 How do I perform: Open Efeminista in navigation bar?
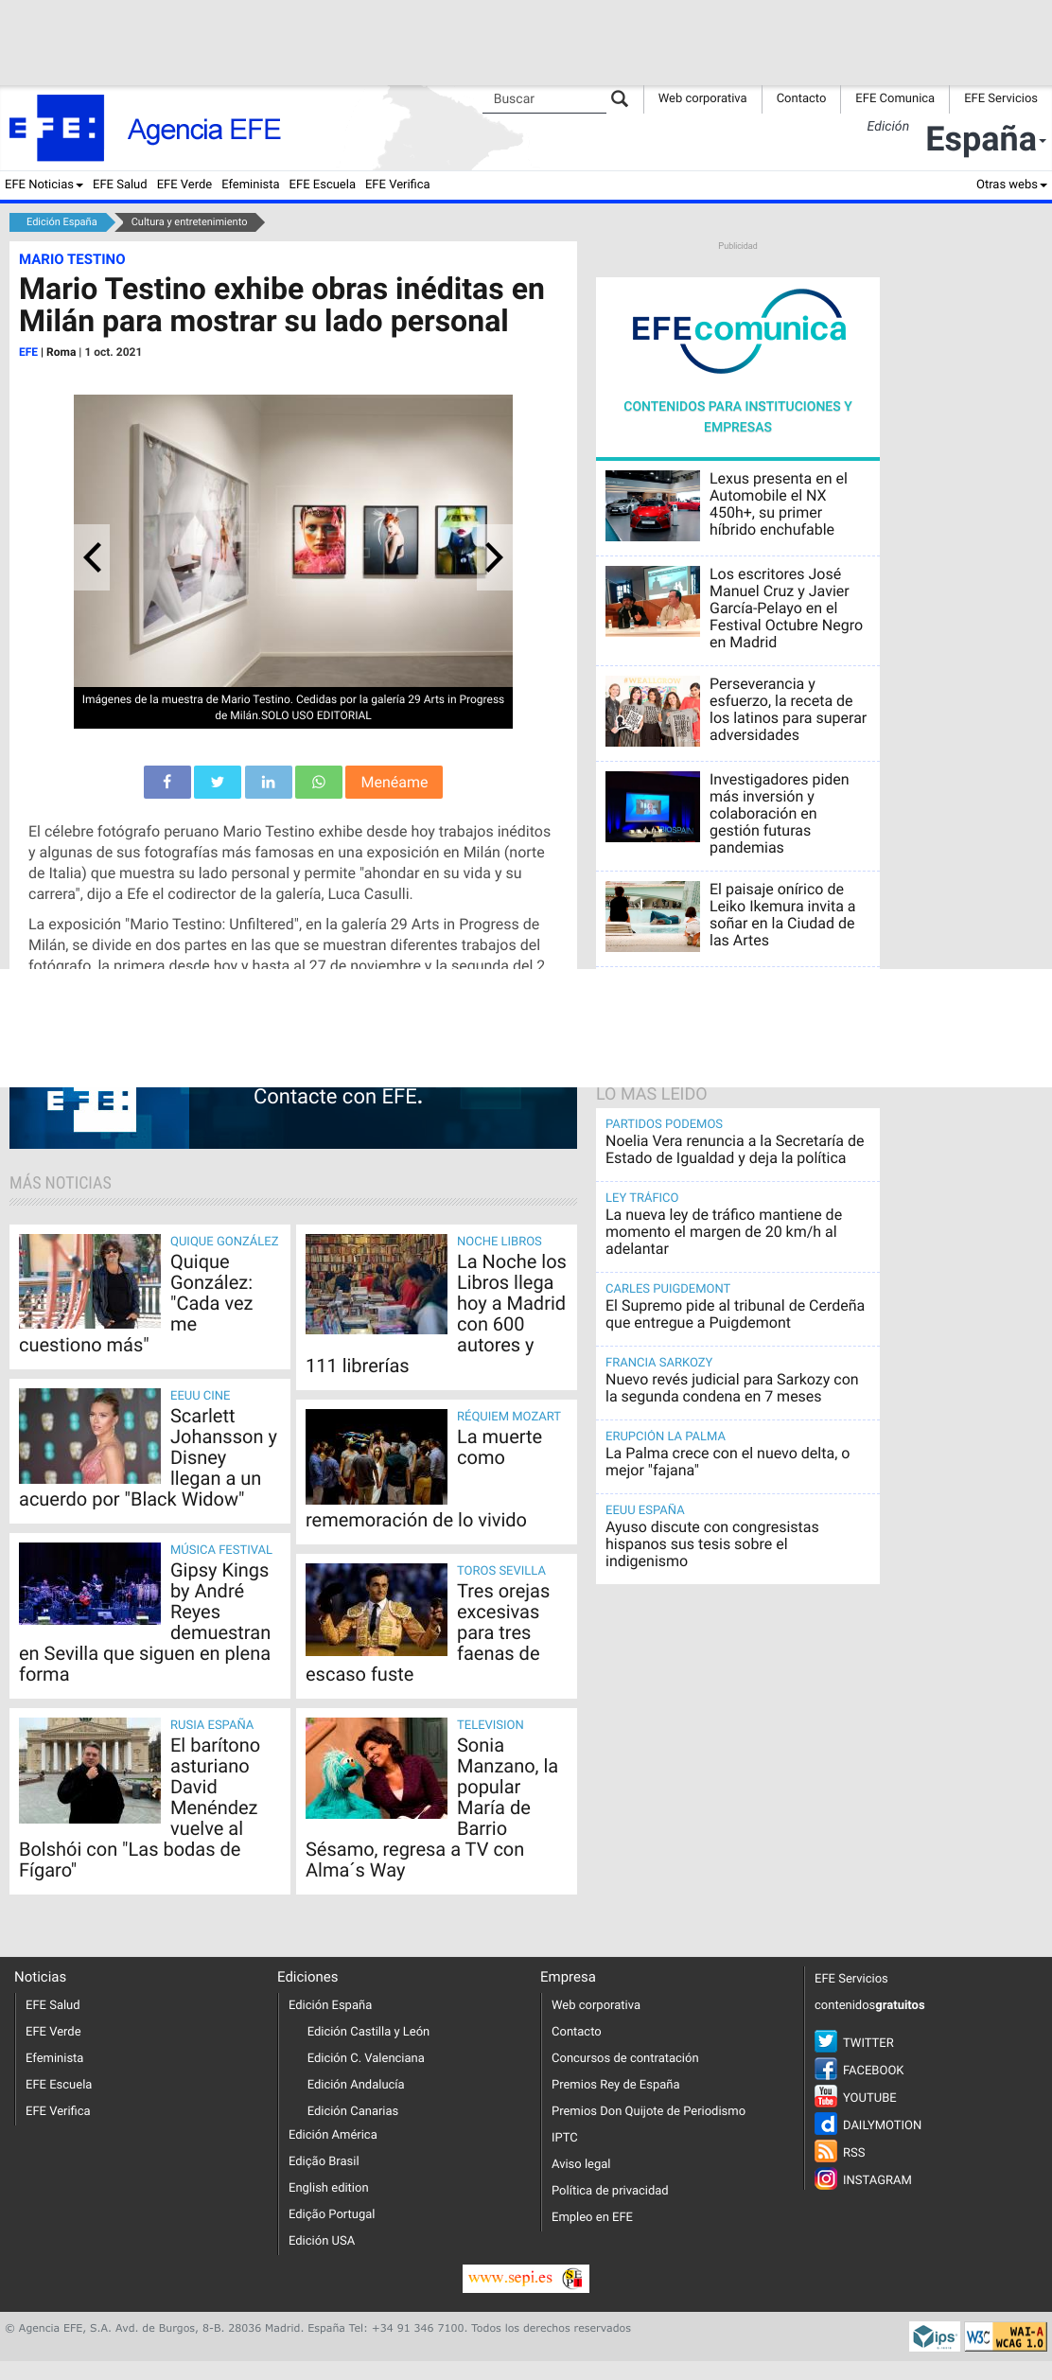(x=251, y=185)
